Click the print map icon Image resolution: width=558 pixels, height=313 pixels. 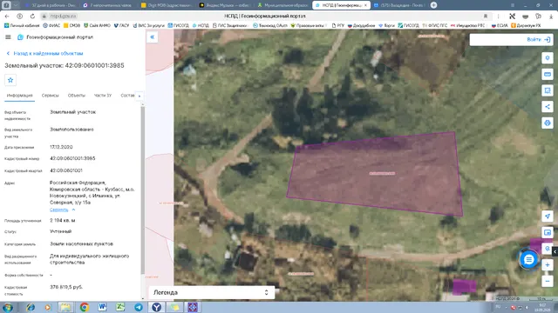[x=548, y=123]
